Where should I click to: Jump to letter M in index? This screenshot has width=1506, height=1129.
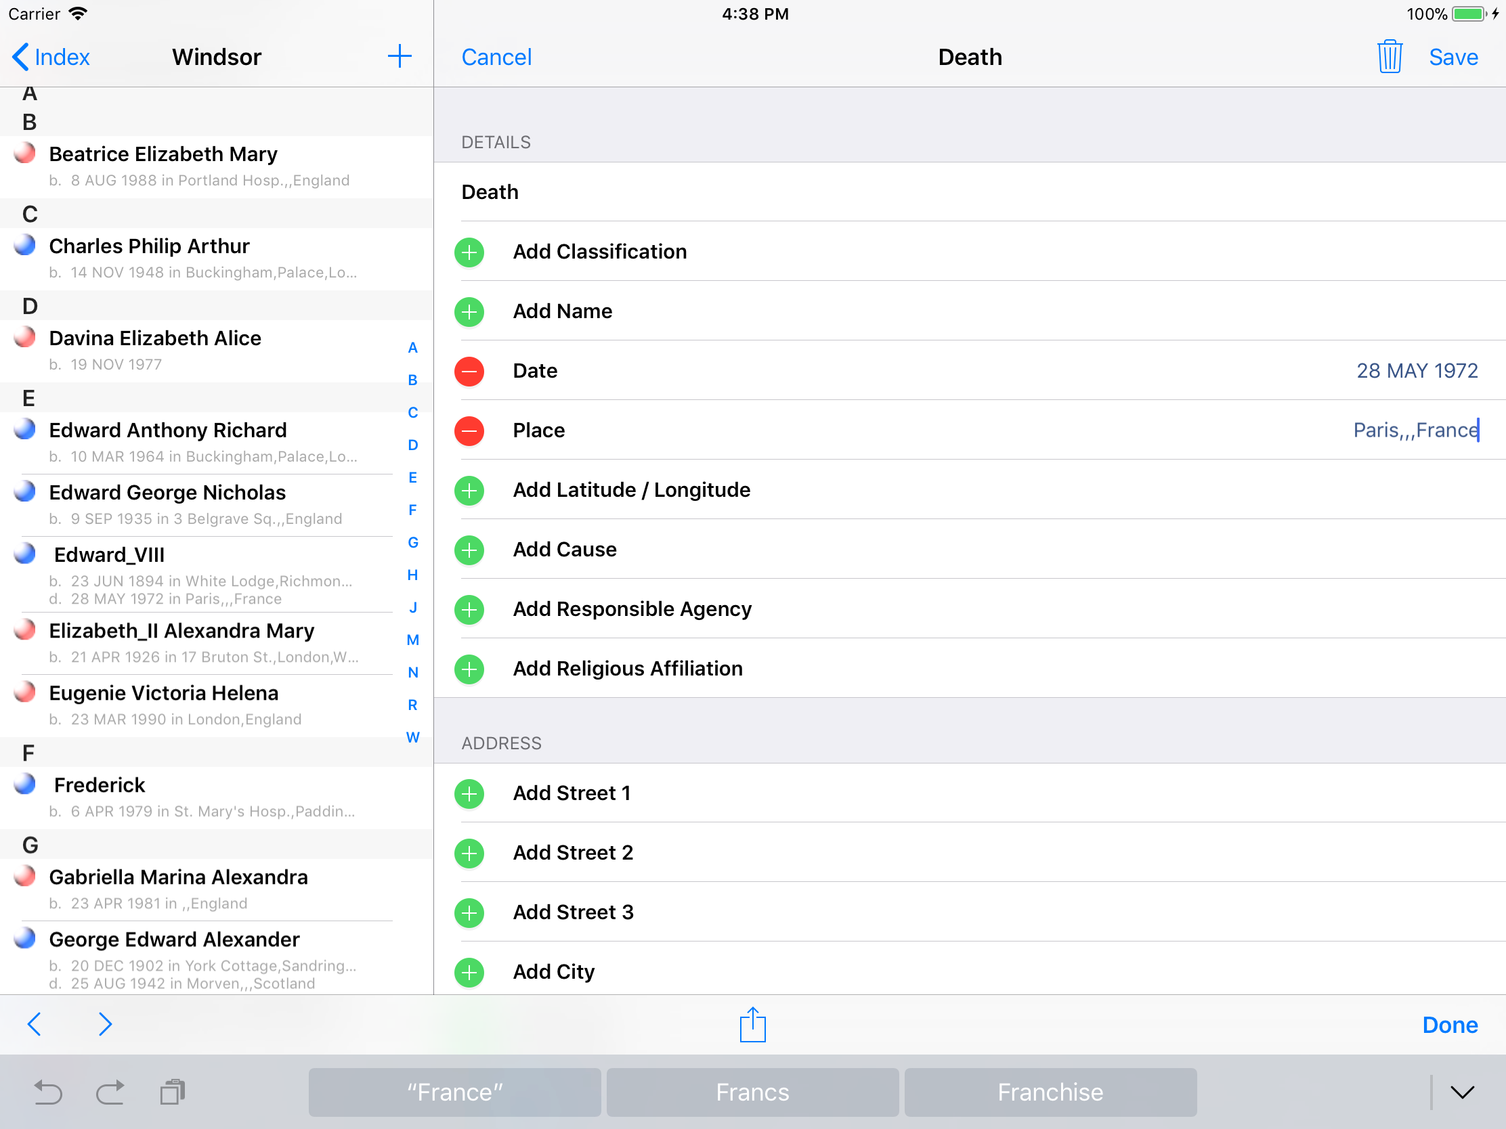point(412,640)
